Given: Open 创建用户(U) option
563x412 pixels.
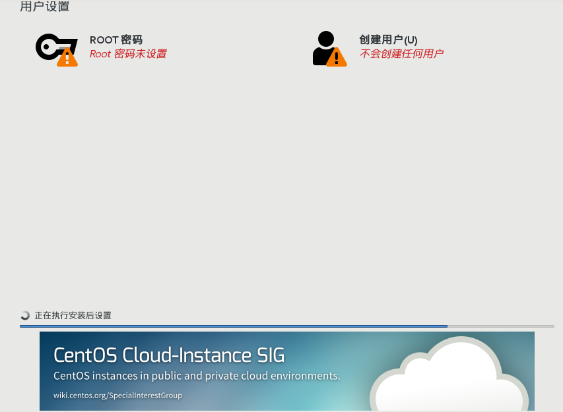Looking at the screenshot, I should [x=388, y=40].
